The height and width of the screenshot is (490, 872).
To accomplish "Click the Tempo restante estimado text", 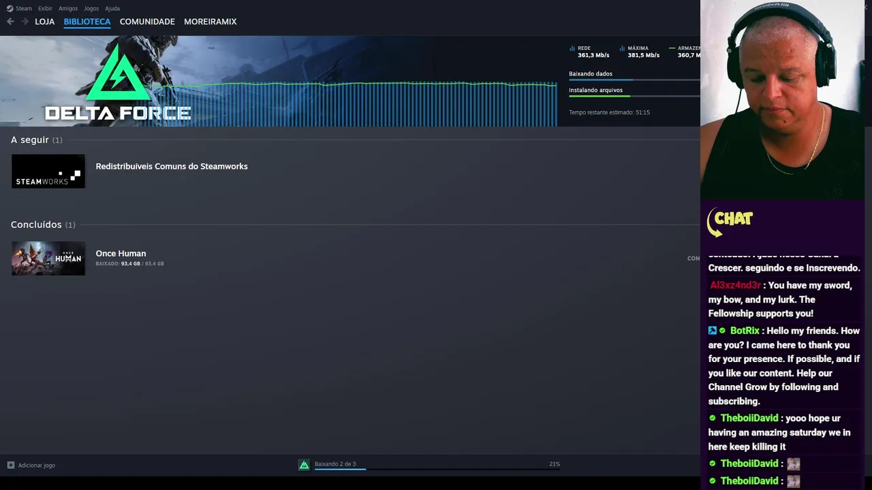I will pyautogui.click(x=609, y=112).
